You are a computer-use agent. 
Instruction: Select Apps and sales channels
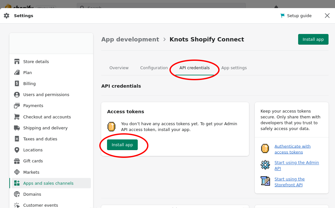[51, 183]
